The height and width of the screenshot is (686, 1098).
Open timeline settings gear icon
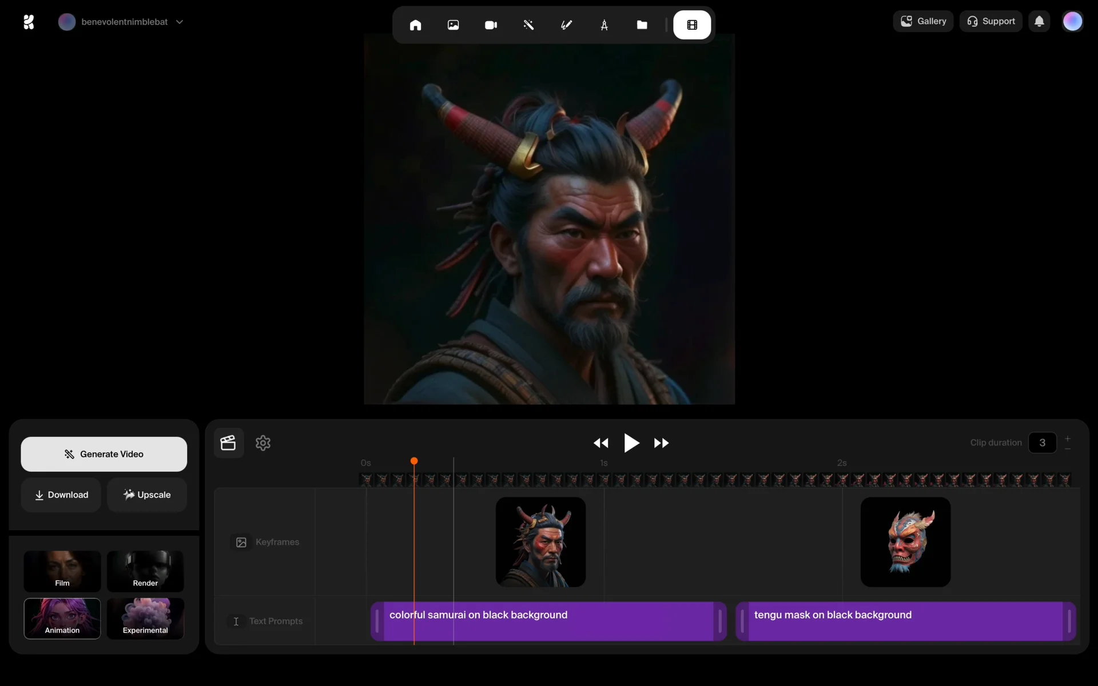263,443
